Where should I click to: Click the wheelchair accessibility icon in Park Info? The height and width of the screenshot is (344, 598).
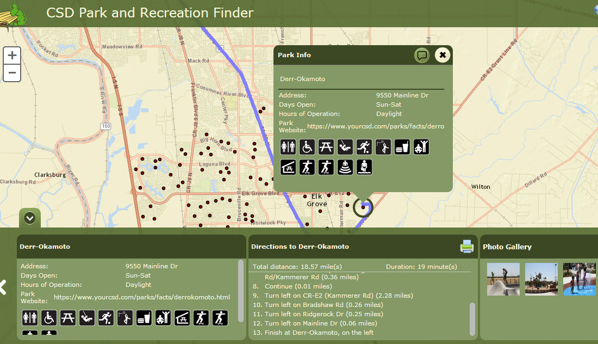pos(307,146)
